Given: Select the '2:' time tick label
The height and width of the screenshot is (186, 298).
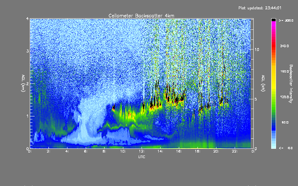Looking at the screenshot, I should [x=49, y=151].
